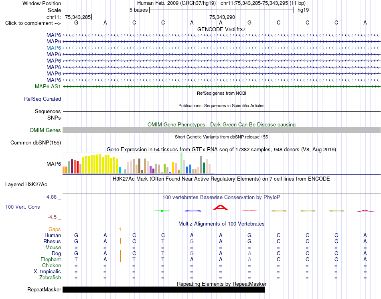Open the RepeatMasker track label
The width and height of the screenshot is (381, 299).
44,289
